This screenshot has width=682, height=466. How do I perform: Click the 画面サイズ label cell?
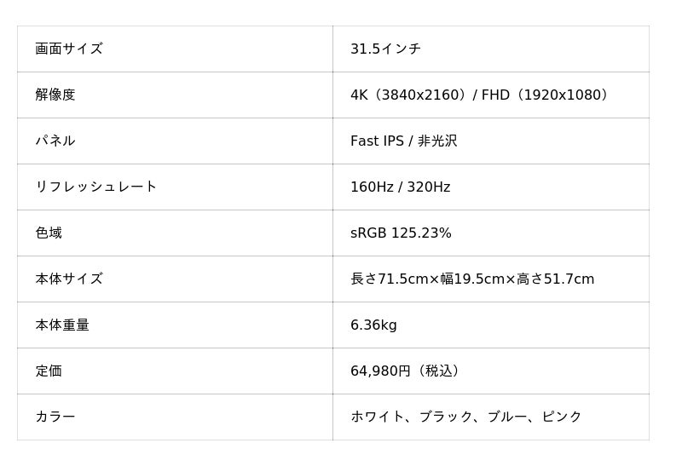175,49
